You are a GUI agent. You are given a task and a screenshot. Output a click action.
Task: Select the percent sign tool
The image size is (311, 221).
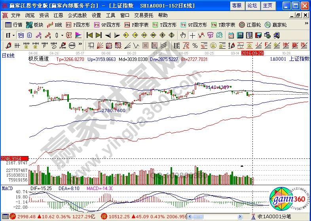click(x=195, y=46)
